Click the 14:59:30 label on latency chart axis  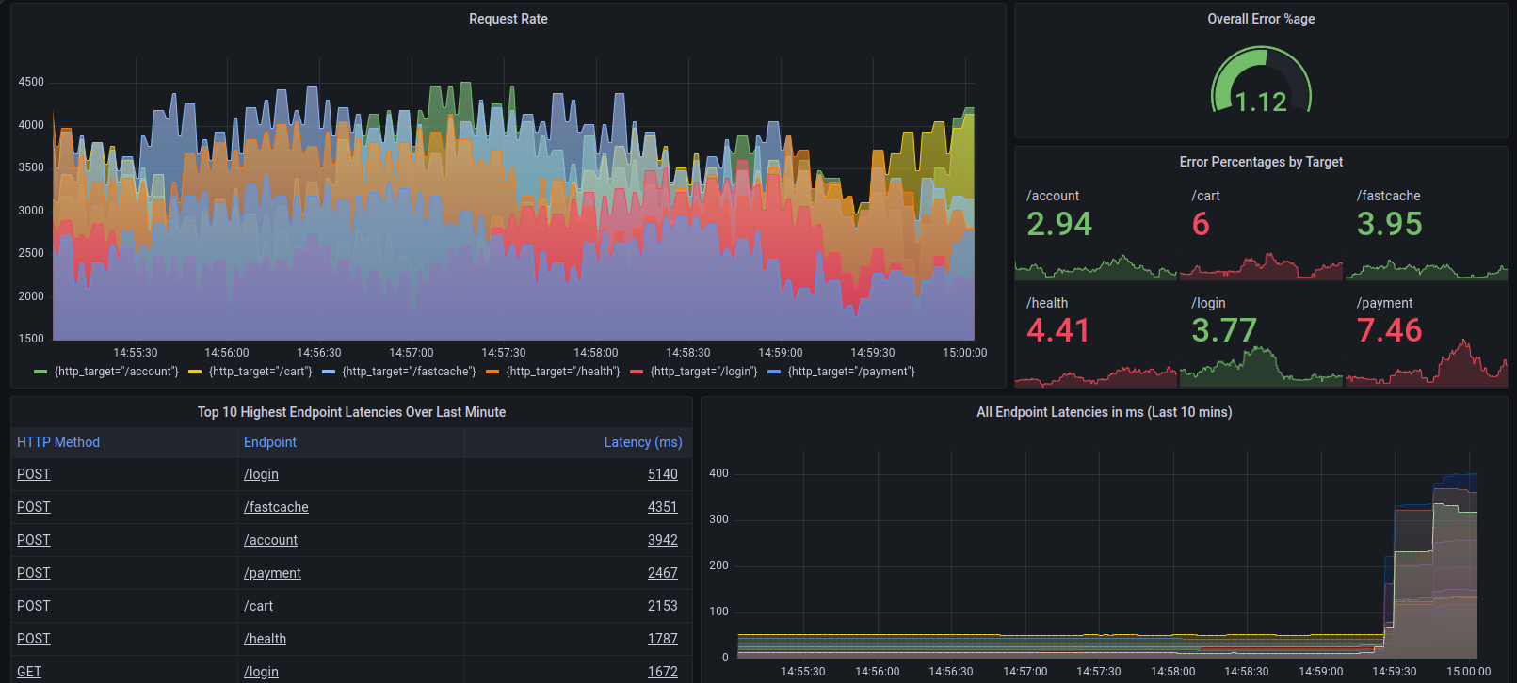(1395, 672)
